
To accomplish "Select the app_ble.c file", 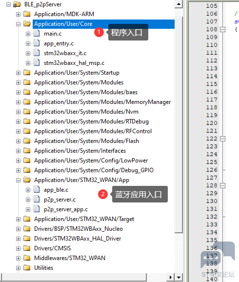I will [56, 190].
